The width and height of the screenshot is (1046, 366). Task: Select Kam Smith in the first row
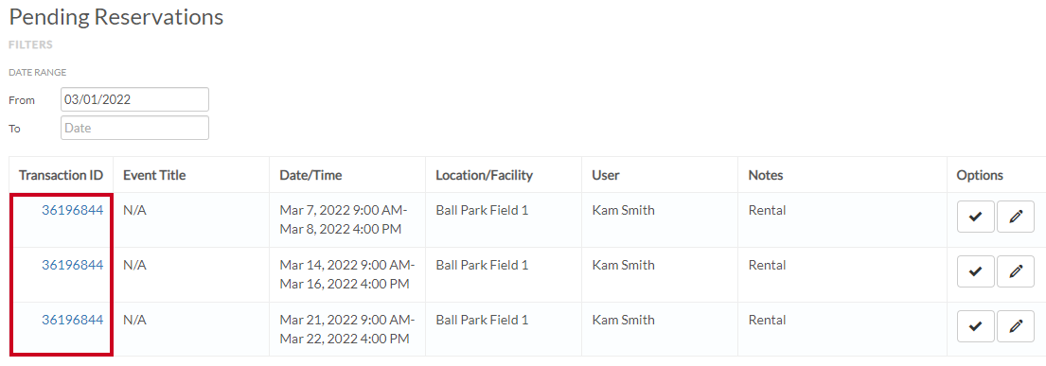(623, 211)
